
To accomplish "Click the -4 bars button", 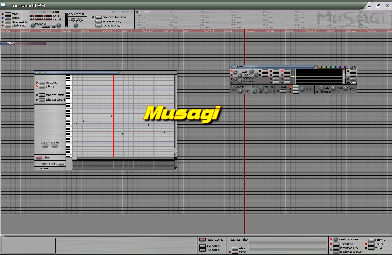I will pos(203,250).
